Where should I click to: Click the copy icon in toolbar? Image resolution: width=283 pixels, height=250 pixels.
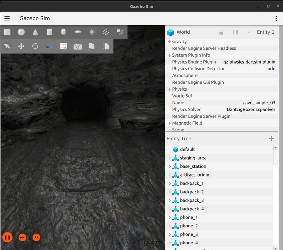coord(92,46)
